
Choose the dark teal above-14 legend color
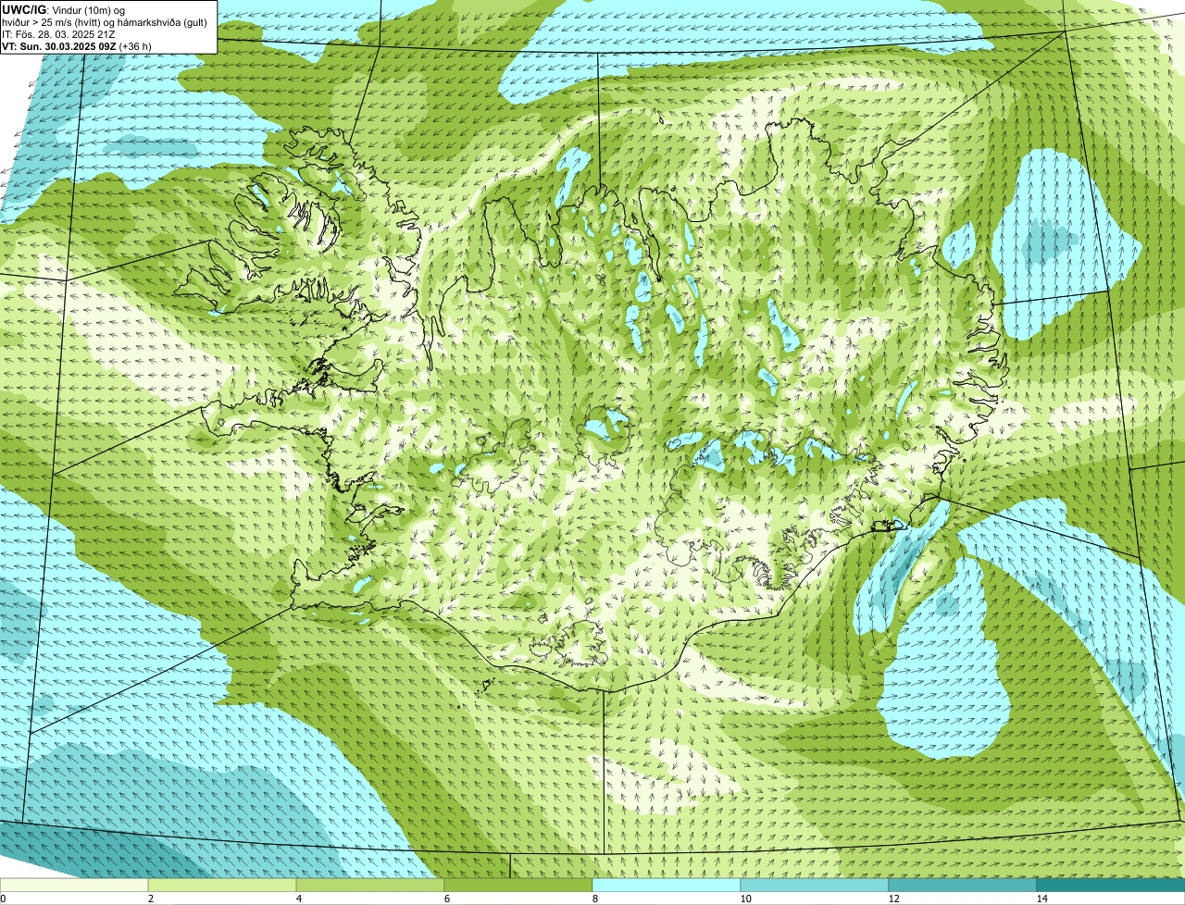pyautogui.click(x=1111, y=885)
